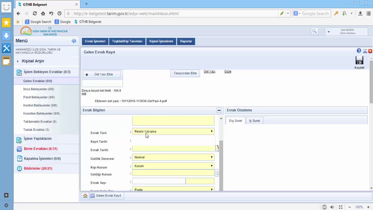Screen dimensions: 373x210
Task: Go back with the browser back arrow
Action: pyautogui.click(x=18, y=13)
